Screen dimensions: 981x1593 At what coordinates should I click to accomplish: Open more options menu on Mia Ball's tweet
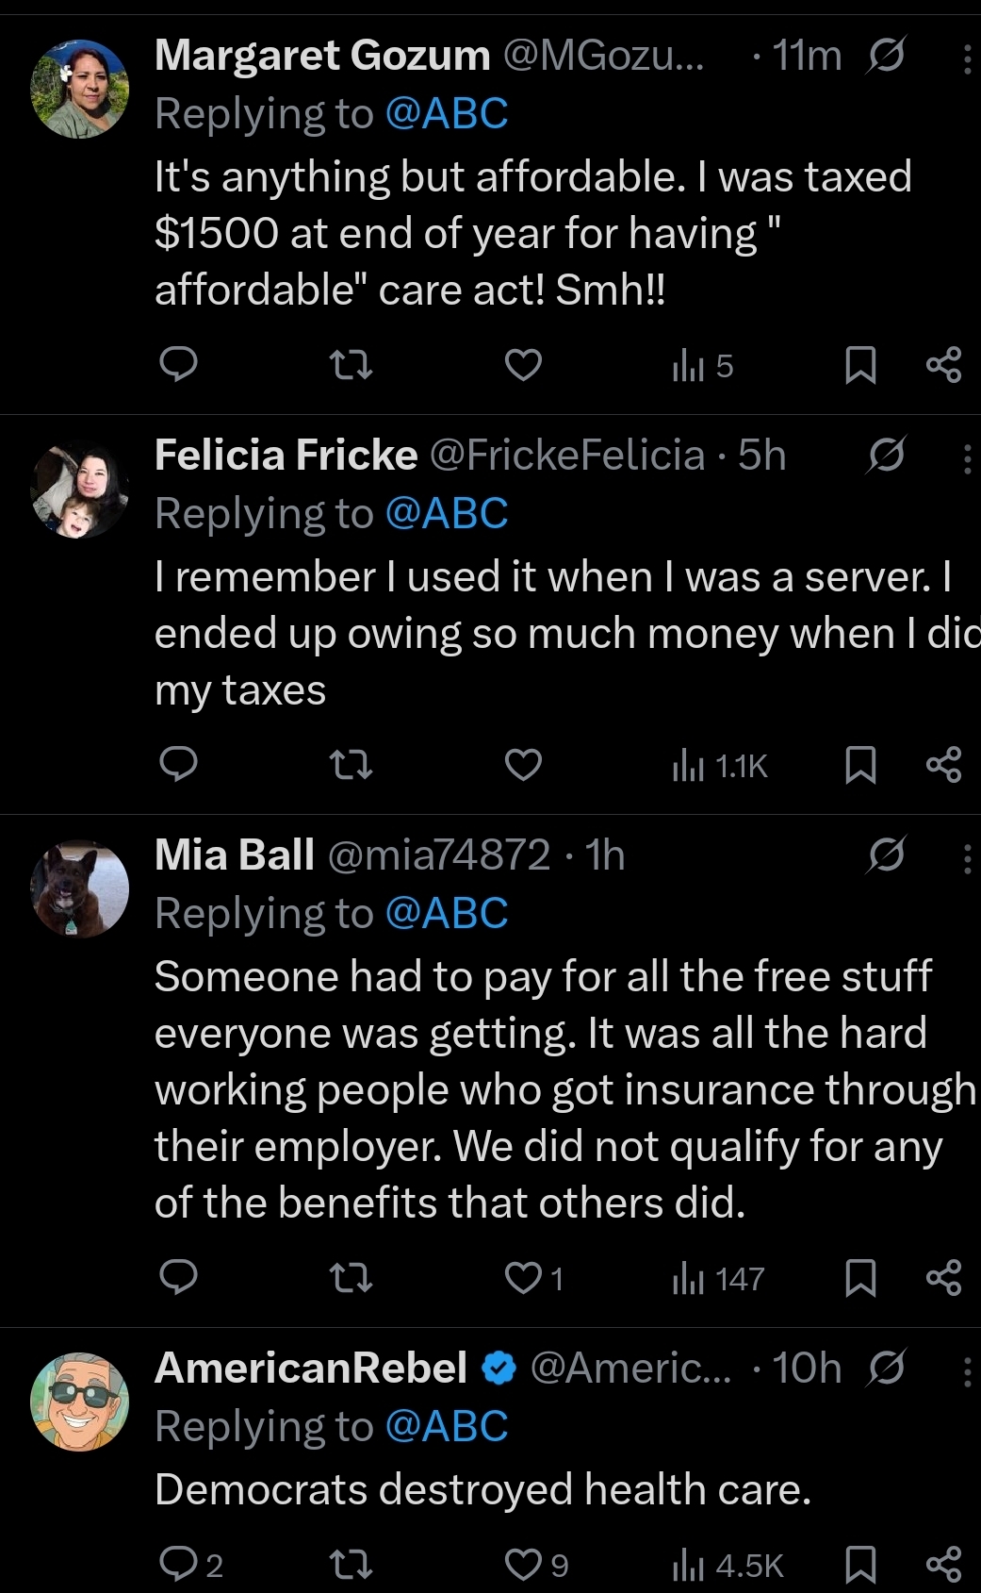pos(967,858)
